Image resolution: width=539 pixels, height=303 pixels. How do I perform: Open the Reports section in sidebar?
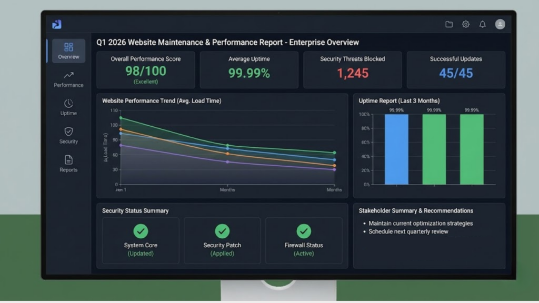pos(68,160)
